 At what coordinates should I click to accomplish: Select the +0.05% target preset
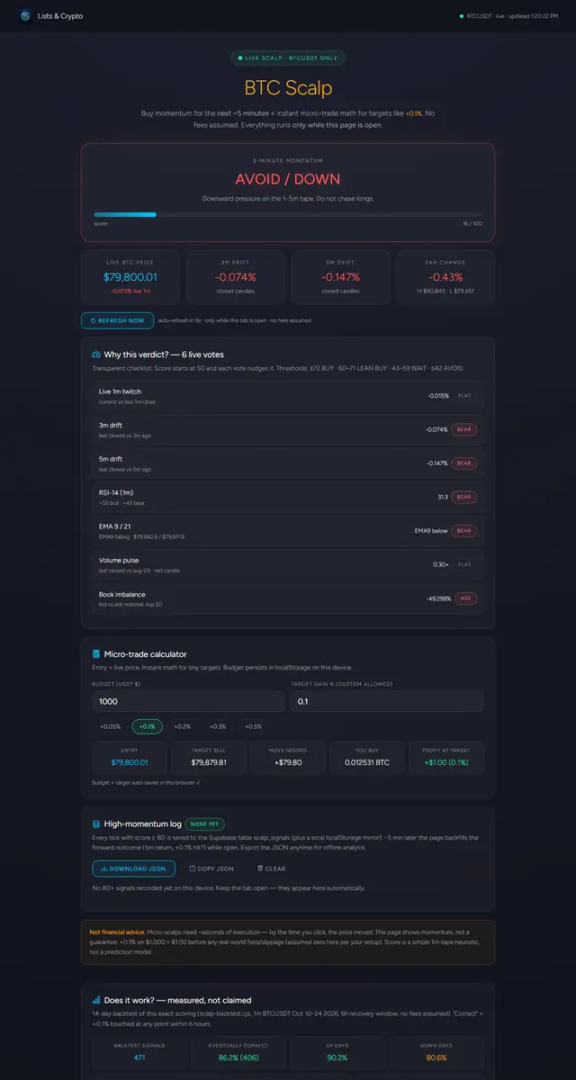click(111, 726)
